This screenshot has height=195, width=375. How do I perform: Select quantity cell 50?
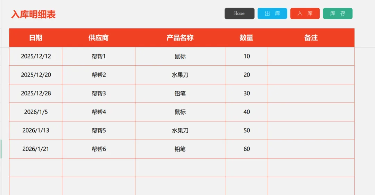[x=247, y=131]
